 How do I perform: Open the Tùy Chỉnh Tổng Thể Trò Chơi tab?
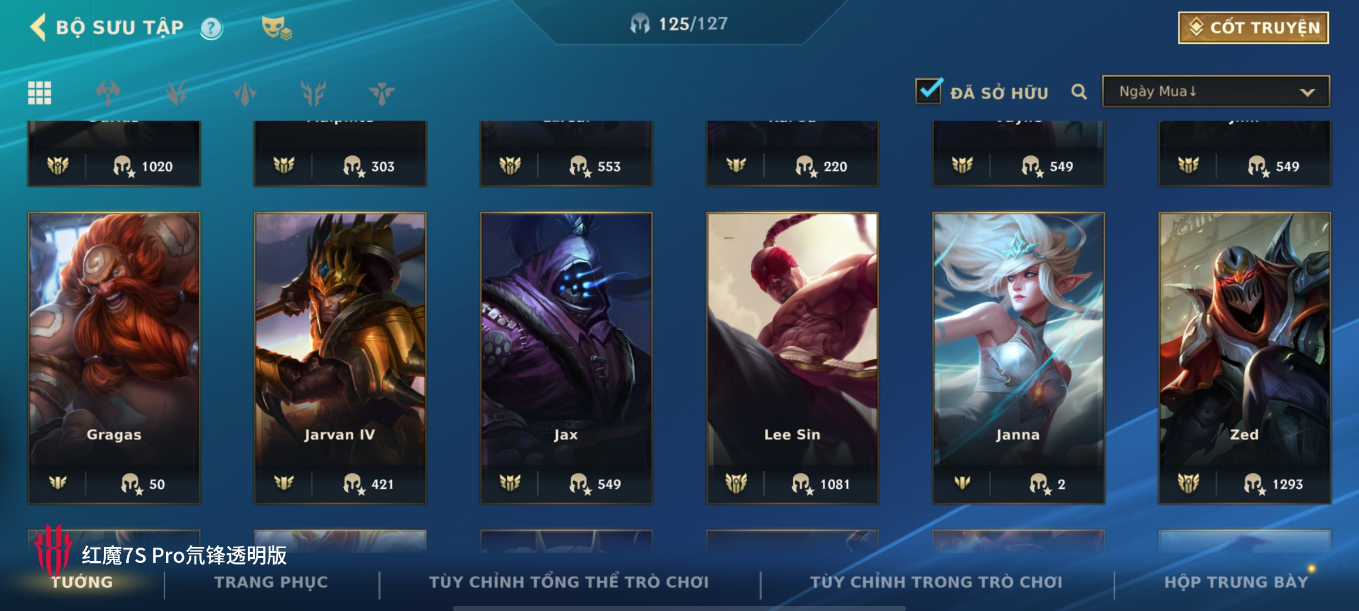click(569, 581)
